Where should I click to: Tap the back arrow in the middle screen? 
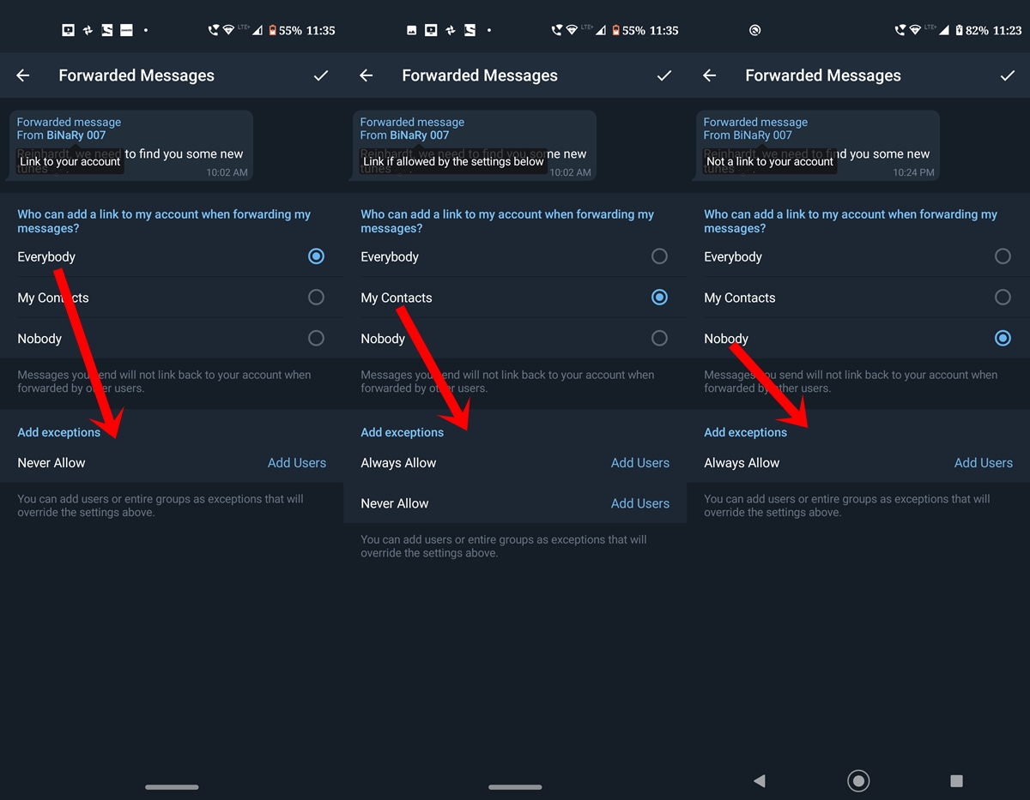coord(367,75)
